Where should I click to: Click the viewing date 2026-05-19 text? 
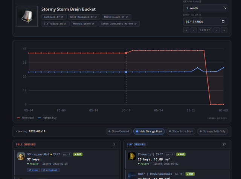coord(37,131)
